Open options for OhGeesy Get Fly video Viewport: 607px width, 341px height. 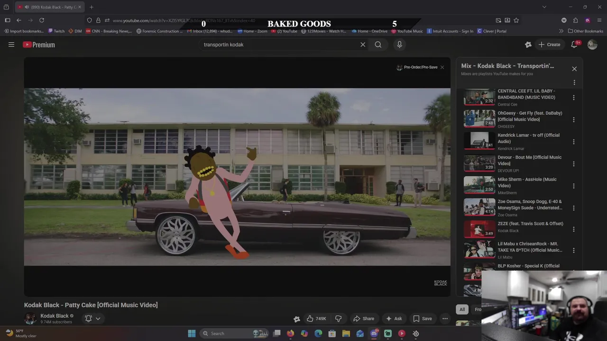(574, 120)
